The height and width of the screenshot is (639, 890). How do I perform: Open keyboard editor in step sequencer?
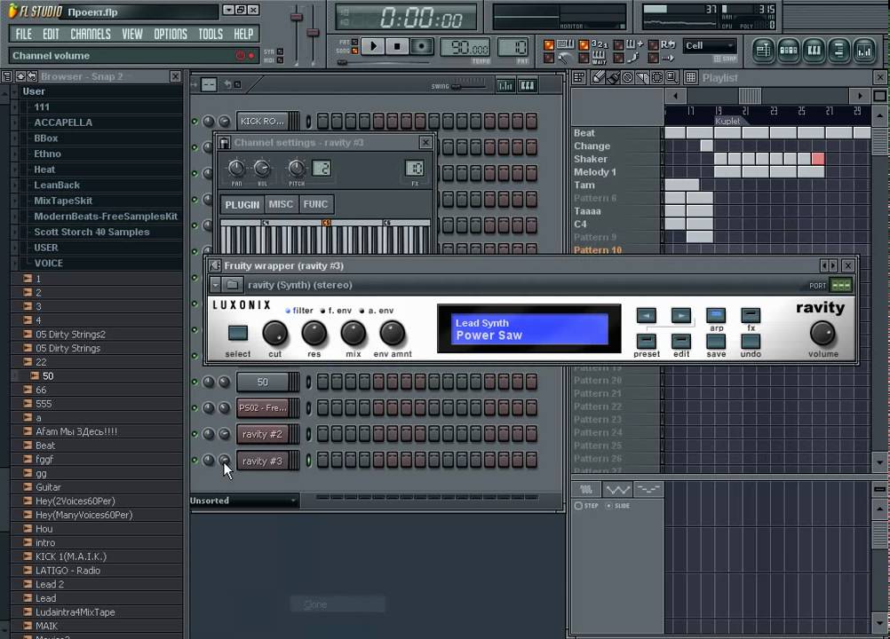pyautogui.click(x=528, y=85)
